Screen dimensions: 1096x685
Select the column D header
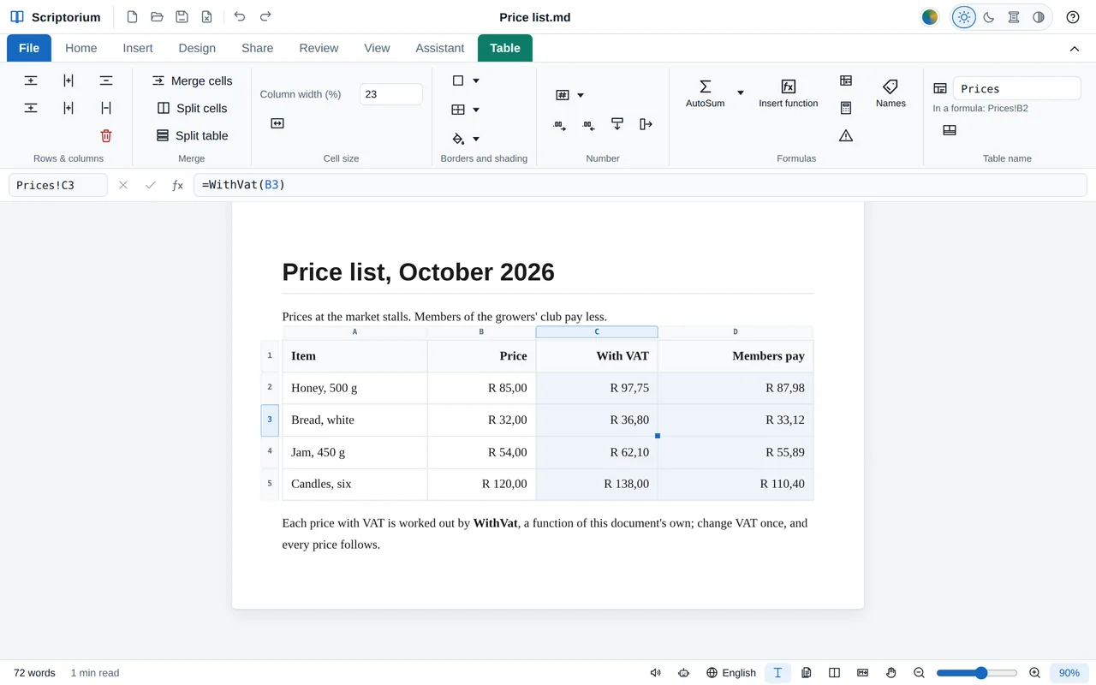tap(736, 332)
